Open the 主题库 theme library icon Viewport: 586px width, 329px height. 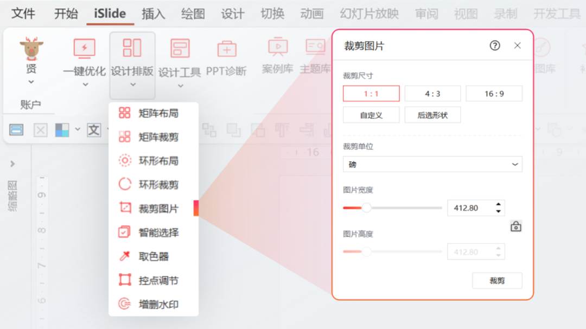pyautogui.click(x=315, y=47)
